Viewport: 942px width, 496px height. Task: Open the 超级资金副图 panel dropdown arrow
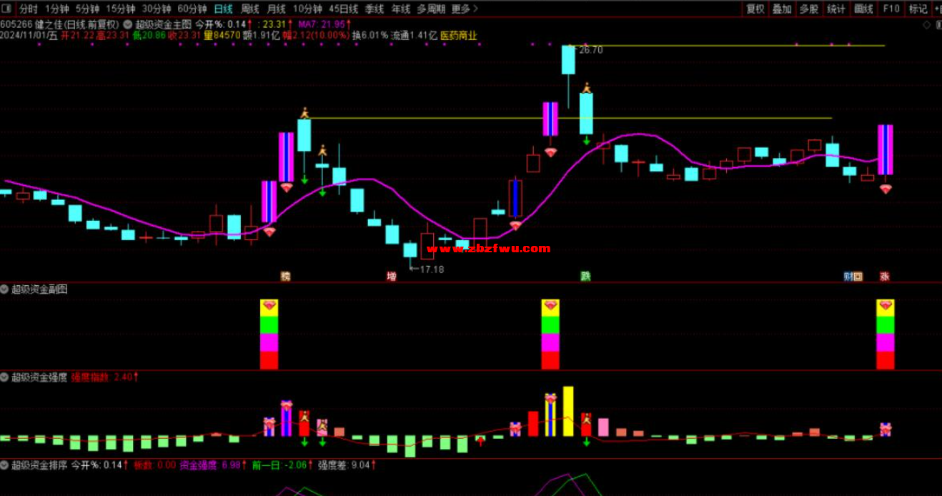pyautogui.click(x=5, y=289)
